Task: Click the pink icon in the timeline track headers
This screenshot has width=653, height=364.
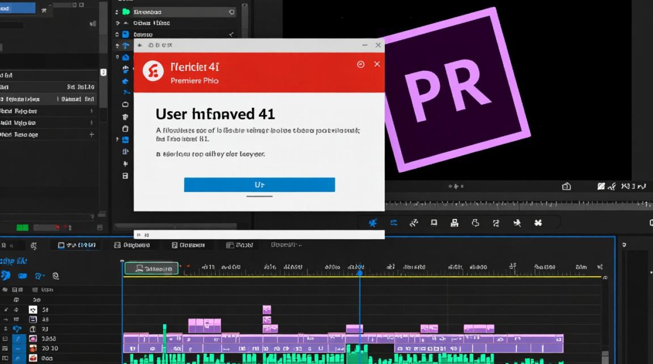Action: tap(33, 339)
